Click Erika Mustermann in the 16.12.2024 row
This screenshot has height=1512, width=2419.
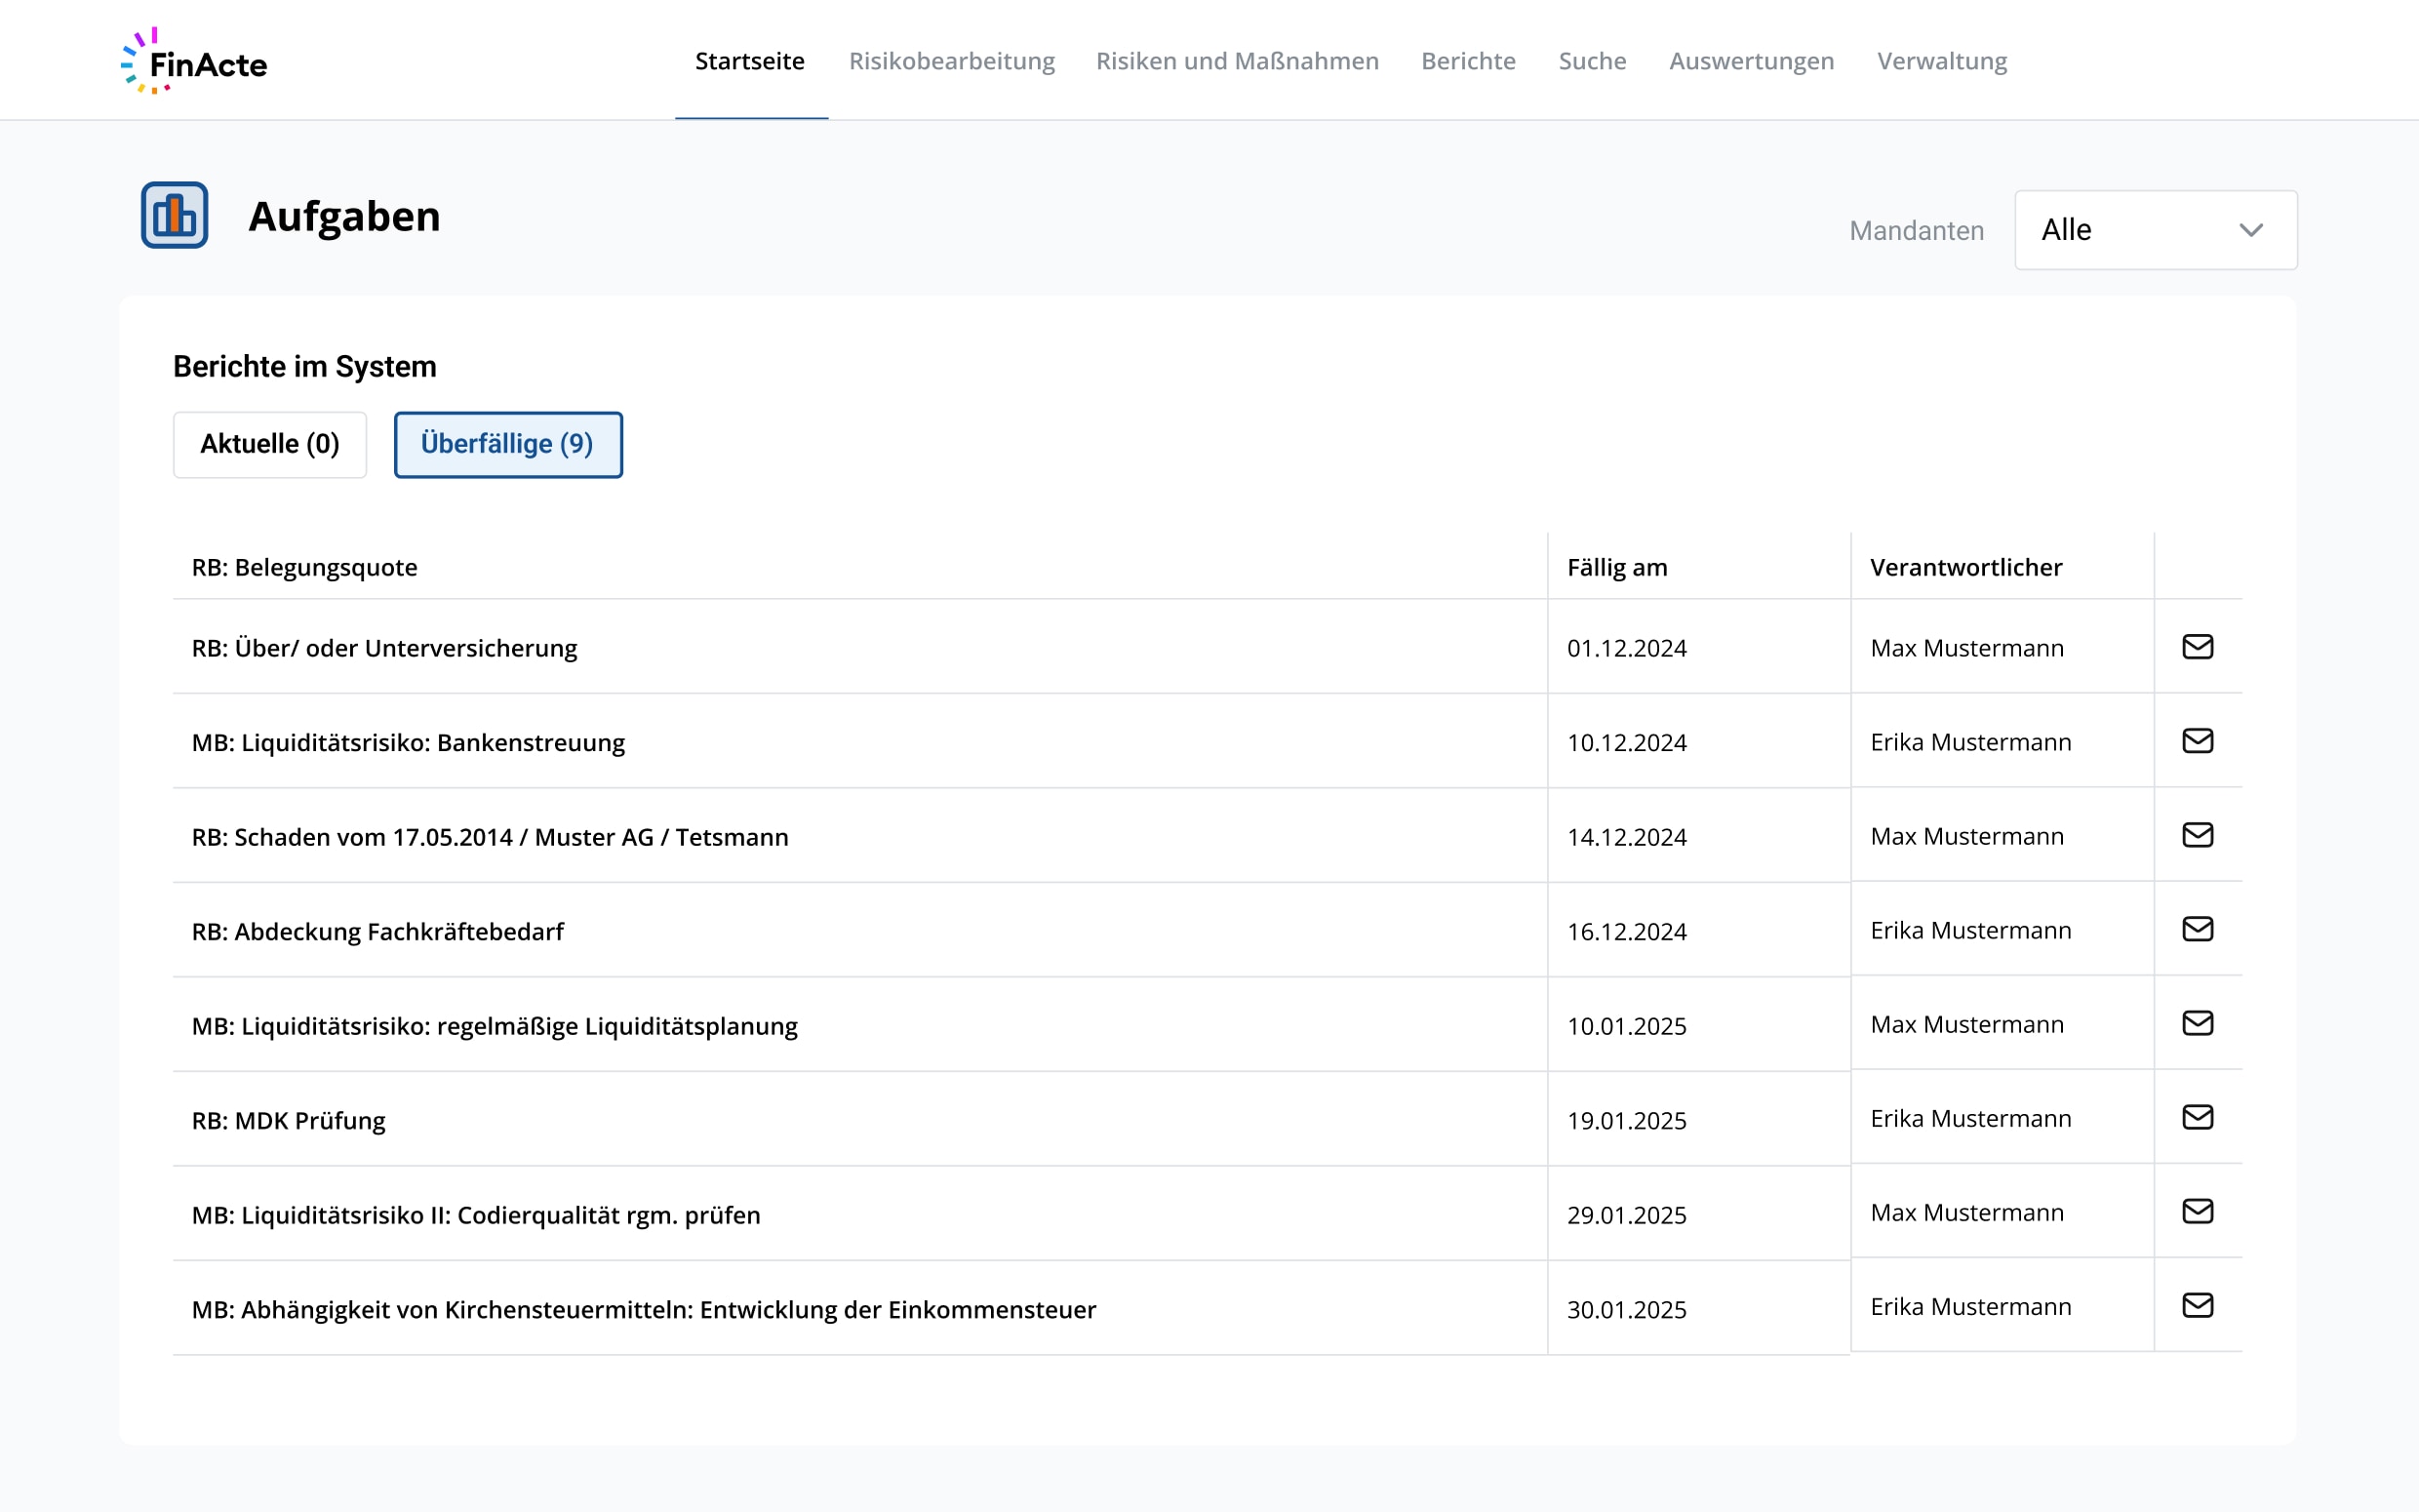coord(1971,930)
